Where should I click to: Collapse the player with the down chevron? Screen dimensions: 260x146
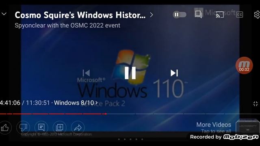[x=4, y=14]
